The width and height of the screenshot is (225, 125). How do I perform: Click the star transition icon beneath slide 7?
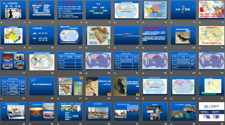tap(171, 22)
